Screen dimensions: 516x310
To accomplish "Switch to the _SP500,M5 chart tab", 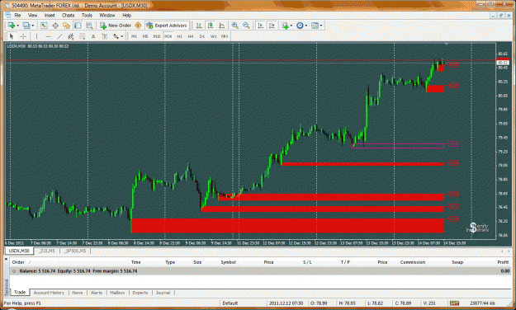I will pyautogui.click(x=75, y=251).
